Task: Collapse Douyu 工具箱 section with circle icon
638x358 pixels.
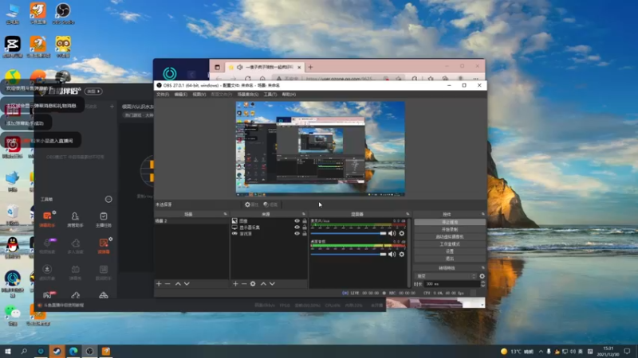Action: pos(108,200)
